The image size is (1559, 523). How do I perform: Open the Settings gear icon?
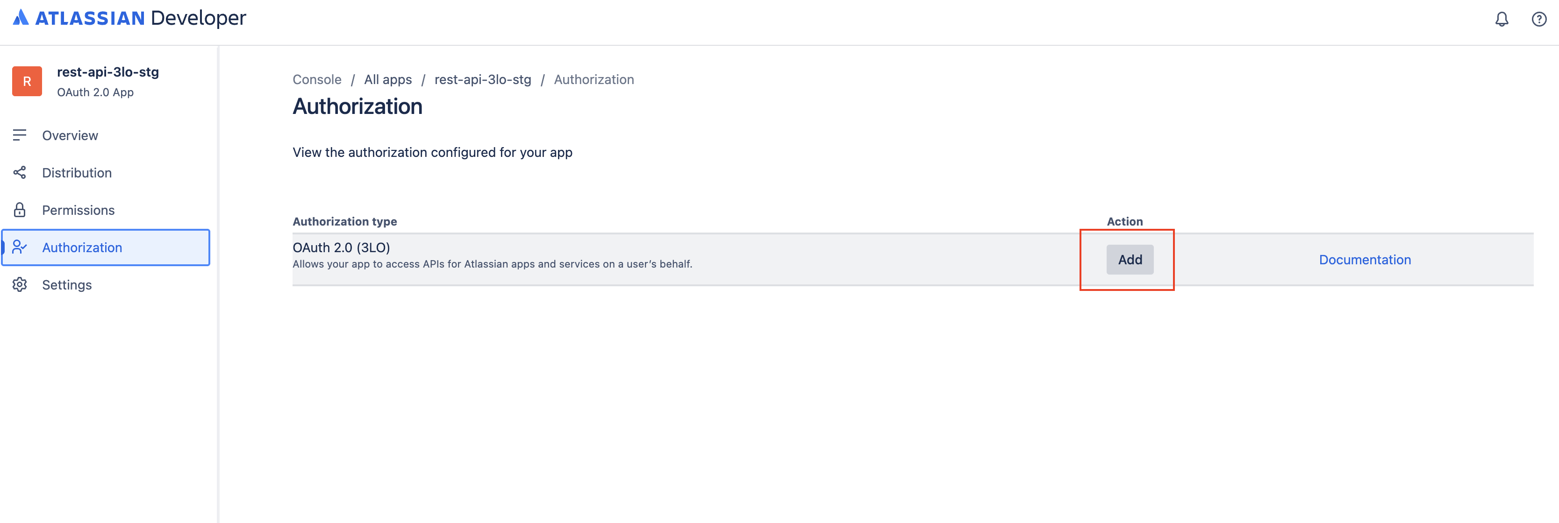pos(20,284)
